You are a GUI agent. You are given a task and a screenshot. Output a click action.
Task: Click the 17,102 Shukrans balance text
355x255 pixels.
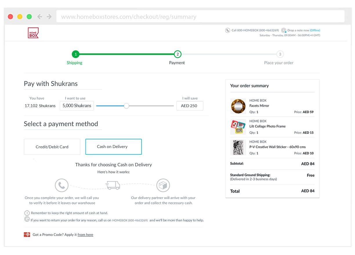(40, 106)
